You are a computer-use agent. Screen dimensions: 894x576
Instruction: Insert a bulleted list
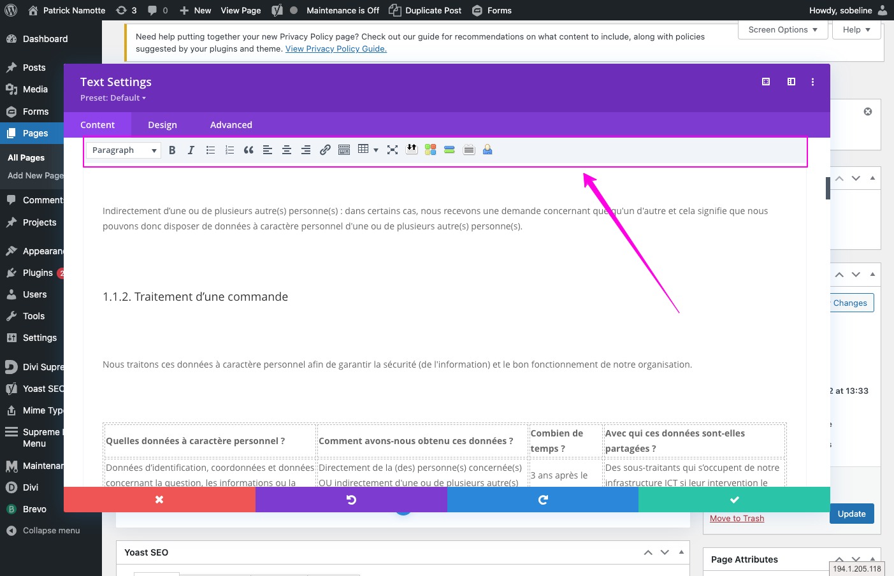pos(210,150)
